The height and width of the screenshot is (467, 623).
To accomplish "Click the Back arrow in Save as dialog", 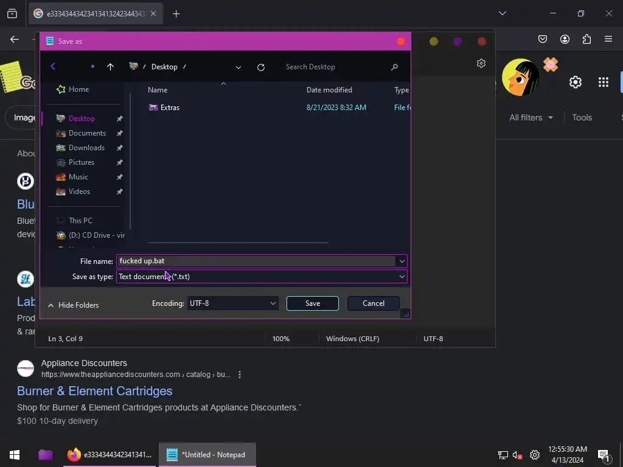I will click(54, 67).
